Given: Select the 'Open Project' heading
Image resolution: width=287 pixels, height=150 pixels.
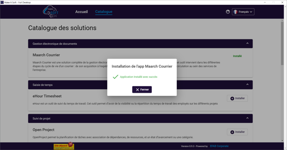Looking at the screenshot, I should coord(43,130).
